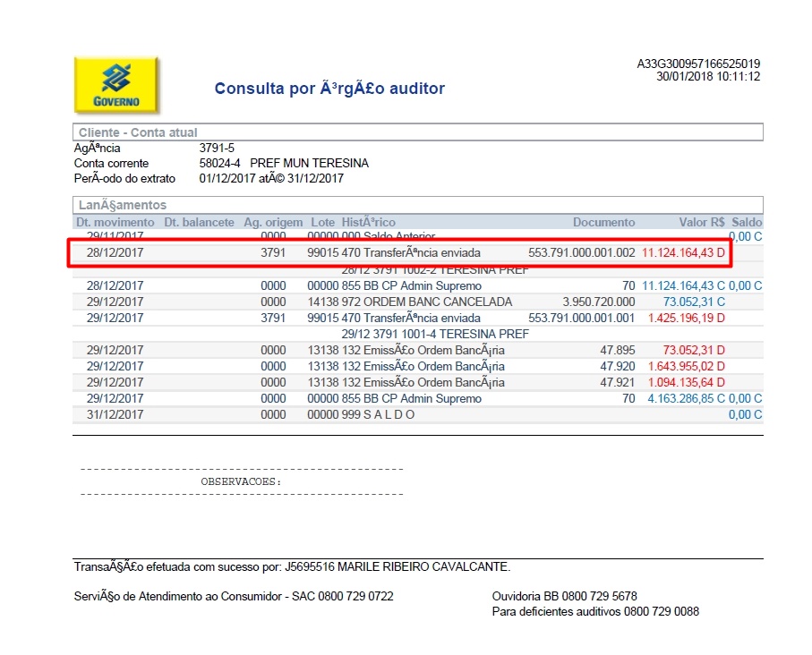Click the 'OBSERVACOES:' label
Viewport: 812px width, 655px height.
tap(241, 481)
